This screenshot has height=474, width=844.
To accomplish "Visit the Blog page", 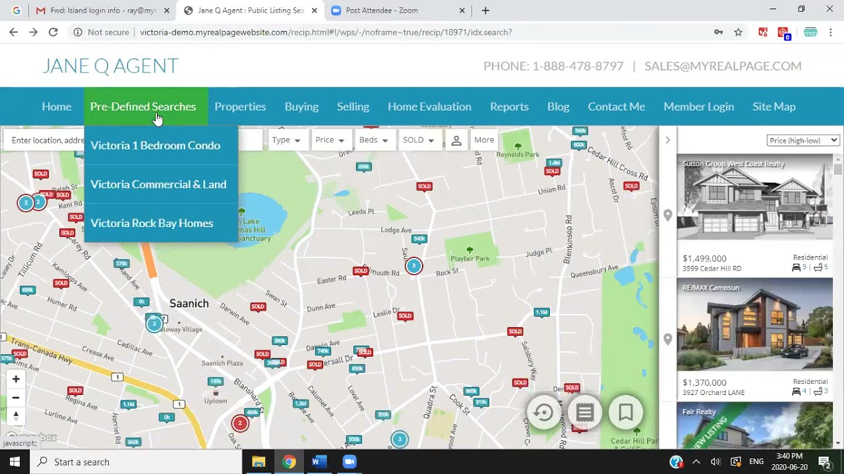I will 558,107.
